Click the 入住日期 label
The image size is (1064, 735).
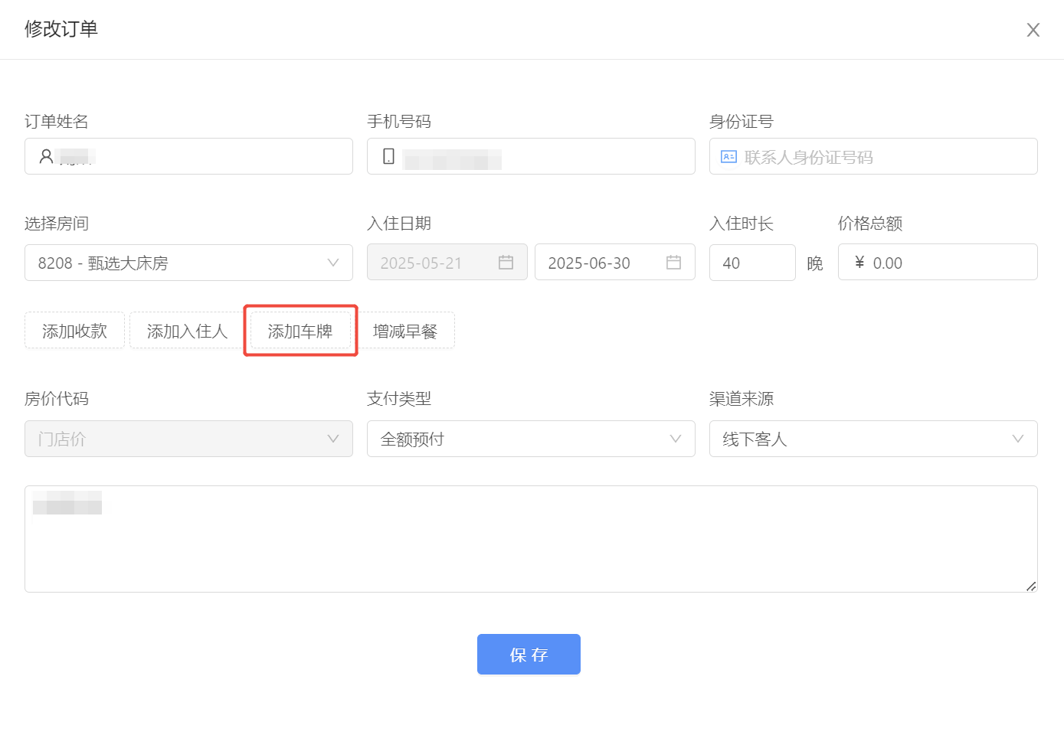399,223
